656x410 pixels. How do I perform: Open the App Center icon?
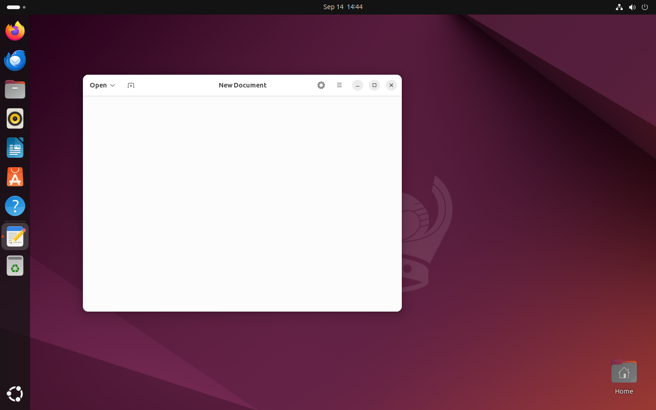point(15,177)
